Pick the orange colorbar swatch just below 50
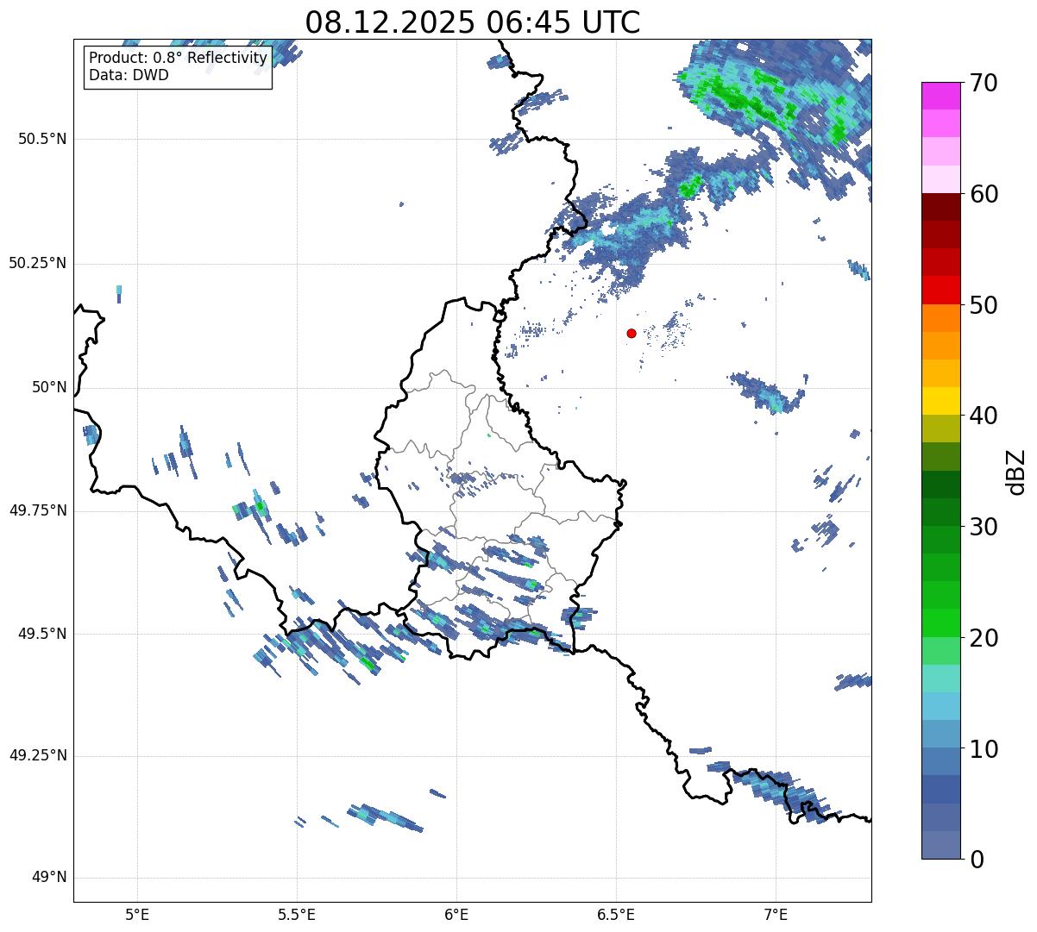 pos(940,317)
